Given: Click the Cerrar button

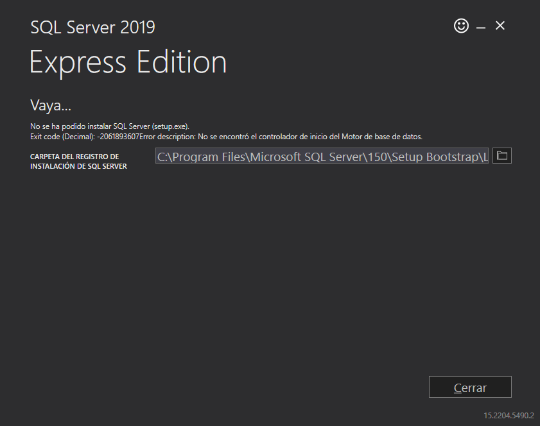Looking at the screenshot, I should pyautogui.click(x=470, y=387).
